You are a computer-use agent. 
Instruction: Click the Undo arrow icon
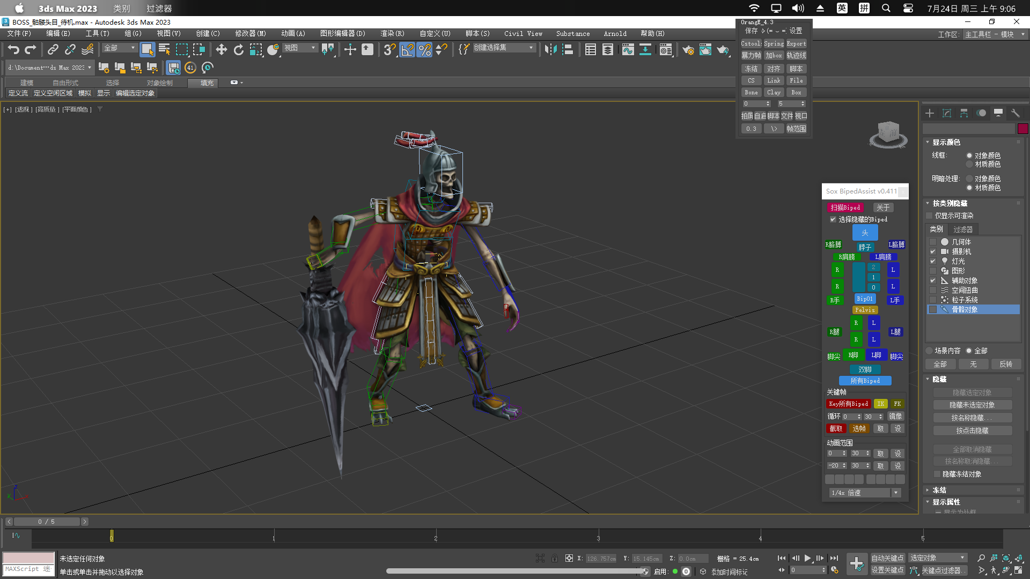coord(13,50)
